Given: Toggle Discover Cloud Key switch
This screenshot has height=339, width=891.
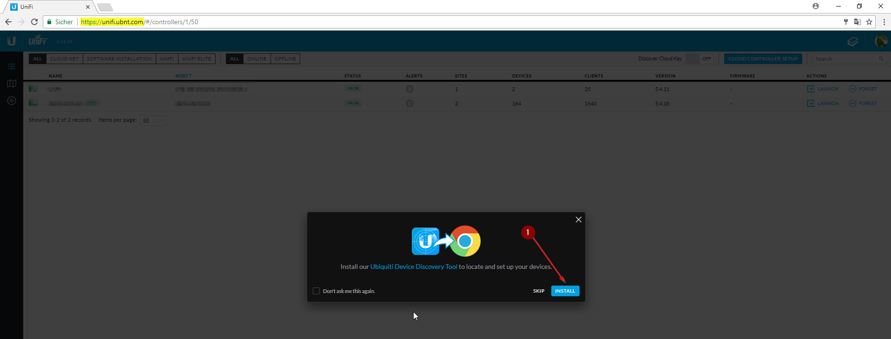Looking at the screenshot, I should click(x=699, y=59).
